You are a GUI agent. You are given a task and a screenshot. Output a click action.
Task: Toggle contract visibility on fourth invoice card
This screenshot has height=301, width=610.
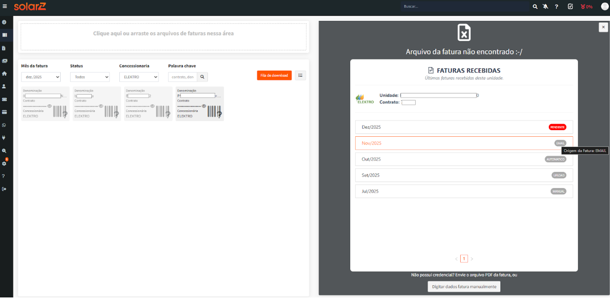[x=204, y=106]
